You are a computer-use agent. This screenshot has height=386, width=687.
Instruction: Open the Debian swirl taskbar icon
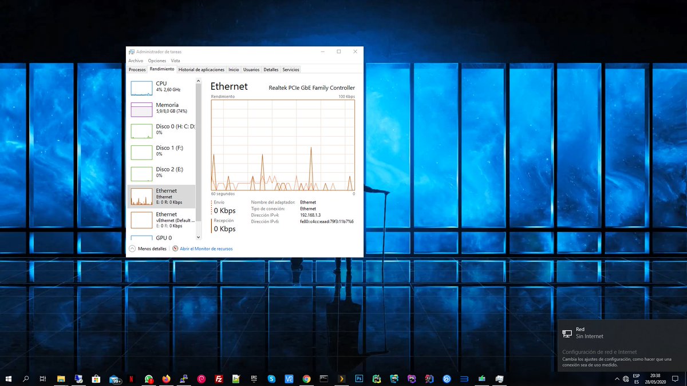[201, 379]
